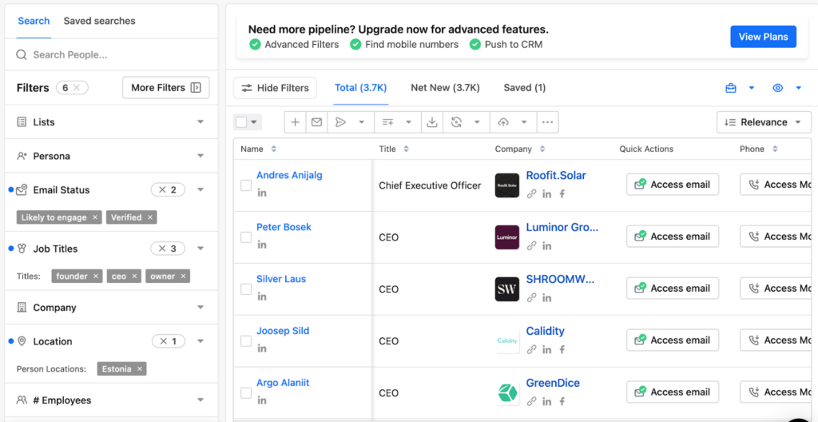Click the website link icon for Calidity
The image size is (818, 422).
pos(532,350)
